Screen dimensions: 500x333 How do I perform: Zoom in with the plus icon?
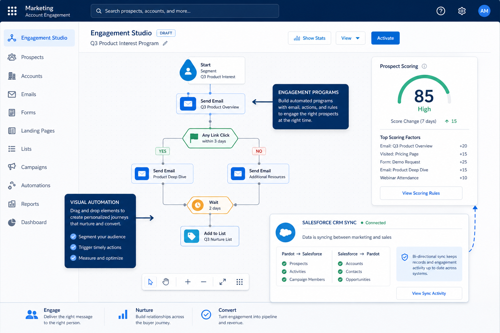188,282
